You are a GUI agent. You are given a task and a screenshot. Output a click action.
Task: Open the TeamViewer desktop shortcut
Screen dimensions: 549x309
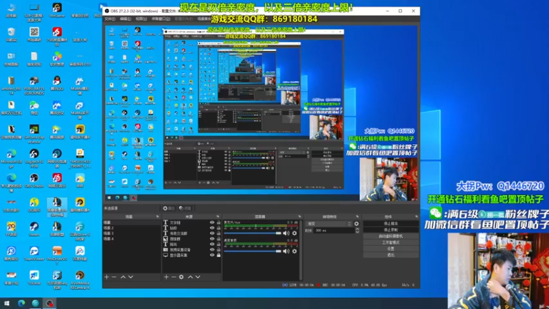(34, 253)
